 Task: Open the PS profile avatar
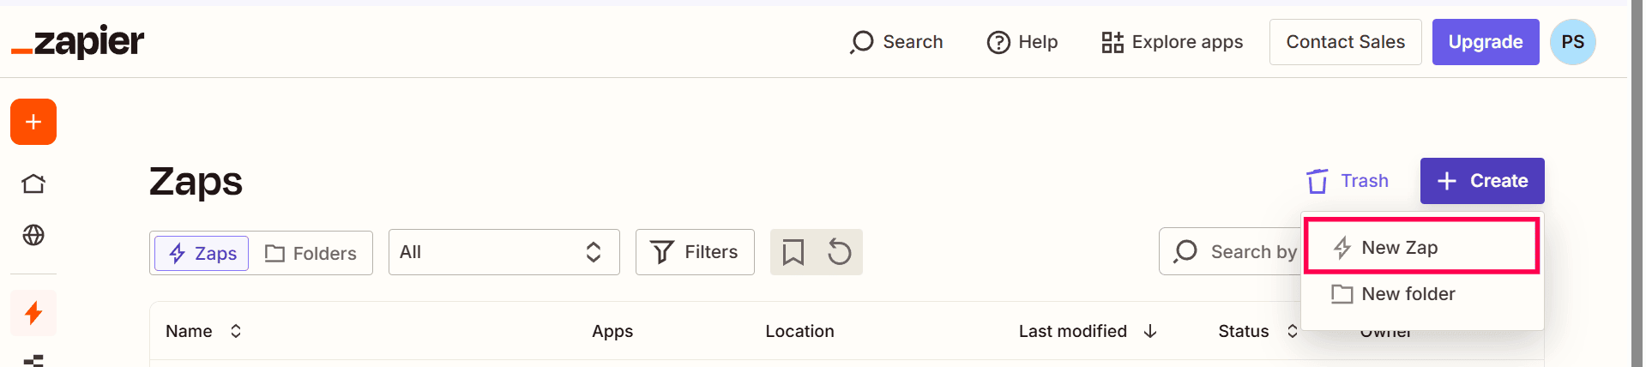click(1573, 42)
